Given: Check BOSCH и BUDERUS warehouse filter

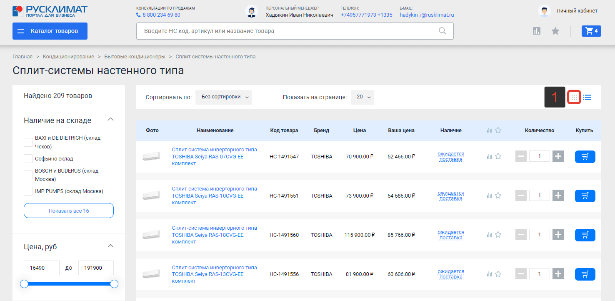Looking at the screenshot, I should point(28,175).
